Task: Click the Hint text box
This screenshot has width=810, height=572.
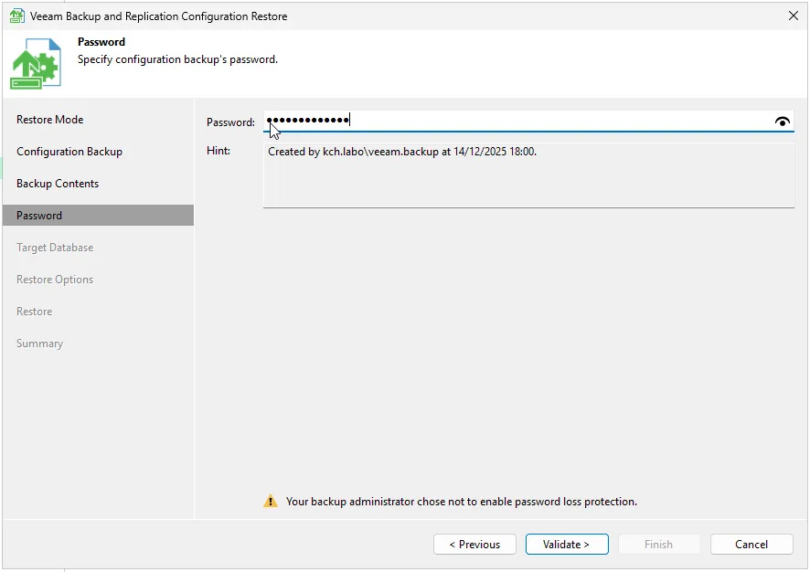Action: click(x=528, y=175)
